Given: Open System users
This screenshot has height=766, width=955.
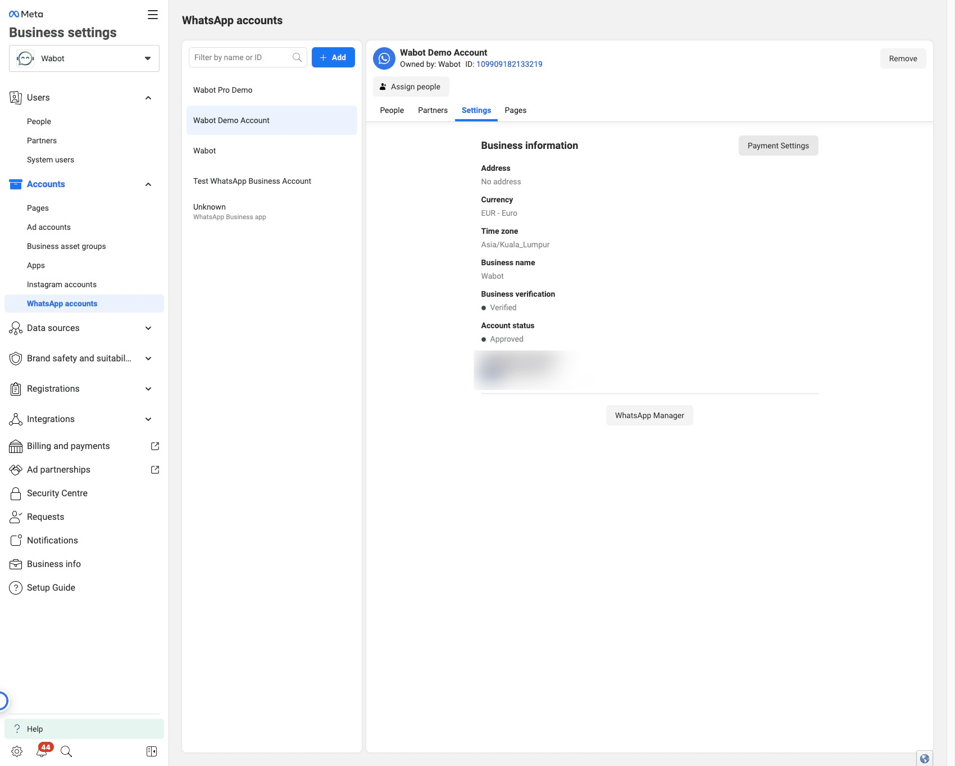Looking at the screenshot, I should point(51,160).
